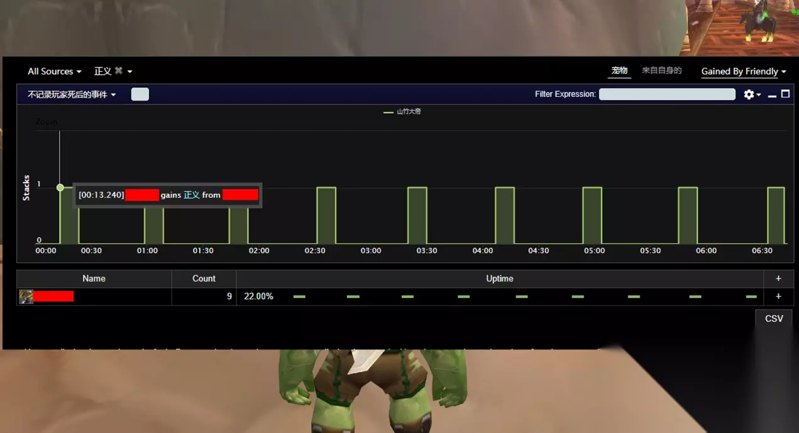This screenshot has width=799, height=433.
Task: Sort the table by Uptime column
Action: pyautogui.click(x=500, y=278)
